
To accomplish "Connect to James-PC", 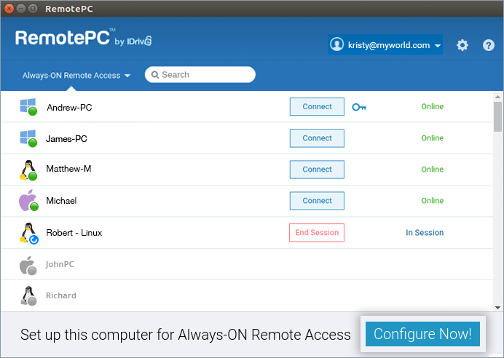I will pyautogui.click(x=317, y=138).
